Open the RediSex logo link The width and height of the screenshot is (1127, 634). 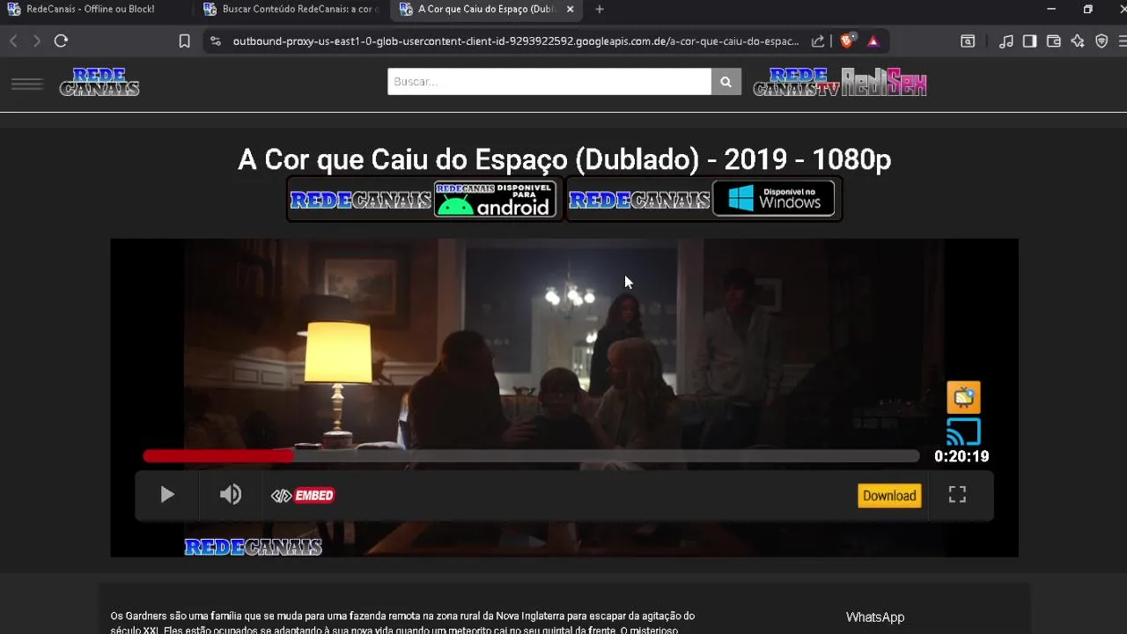(x=884, y=82)
